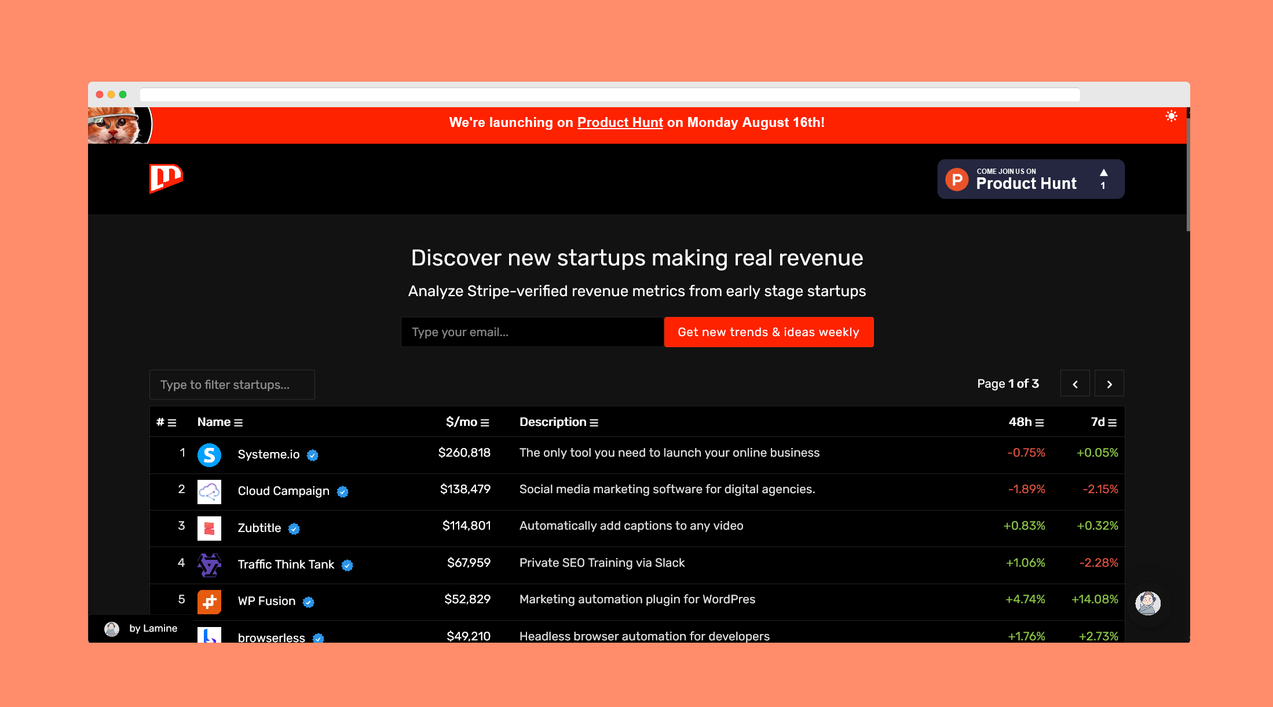Click the cat avatar in the launch banner
Image resolution: width=1273 pixels, height=707 pixels.
tap(120, 125)
